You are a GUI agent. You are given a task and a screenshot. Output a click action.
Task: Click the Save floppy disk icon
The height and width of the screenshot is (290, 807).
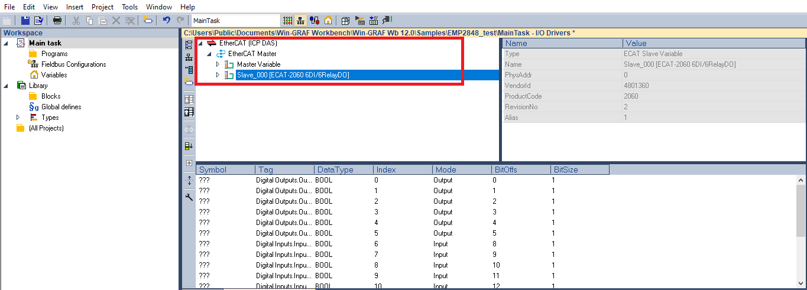click(x=25, y=21)
